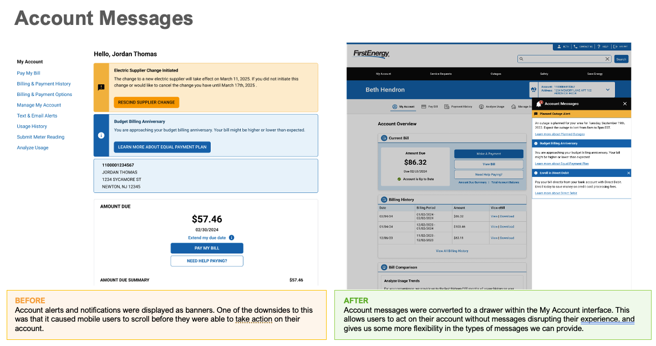The width and height of the screenshot is (656, 346).
Task: Dismiss the Enroll in Direct Debit message
Action: tap(628, 173)
